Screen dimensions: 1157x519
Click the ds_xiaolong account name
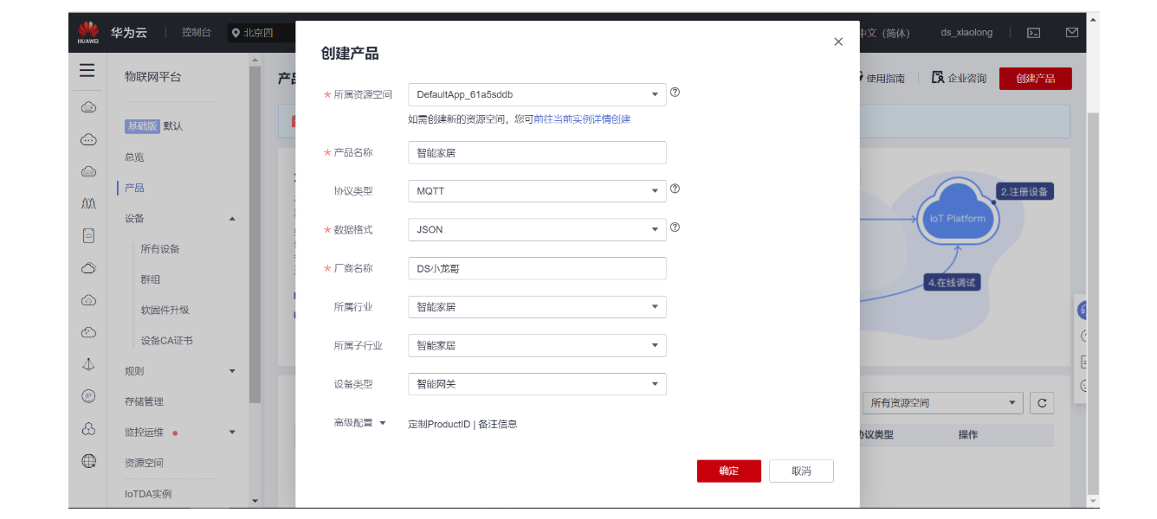tap(966, 33)
